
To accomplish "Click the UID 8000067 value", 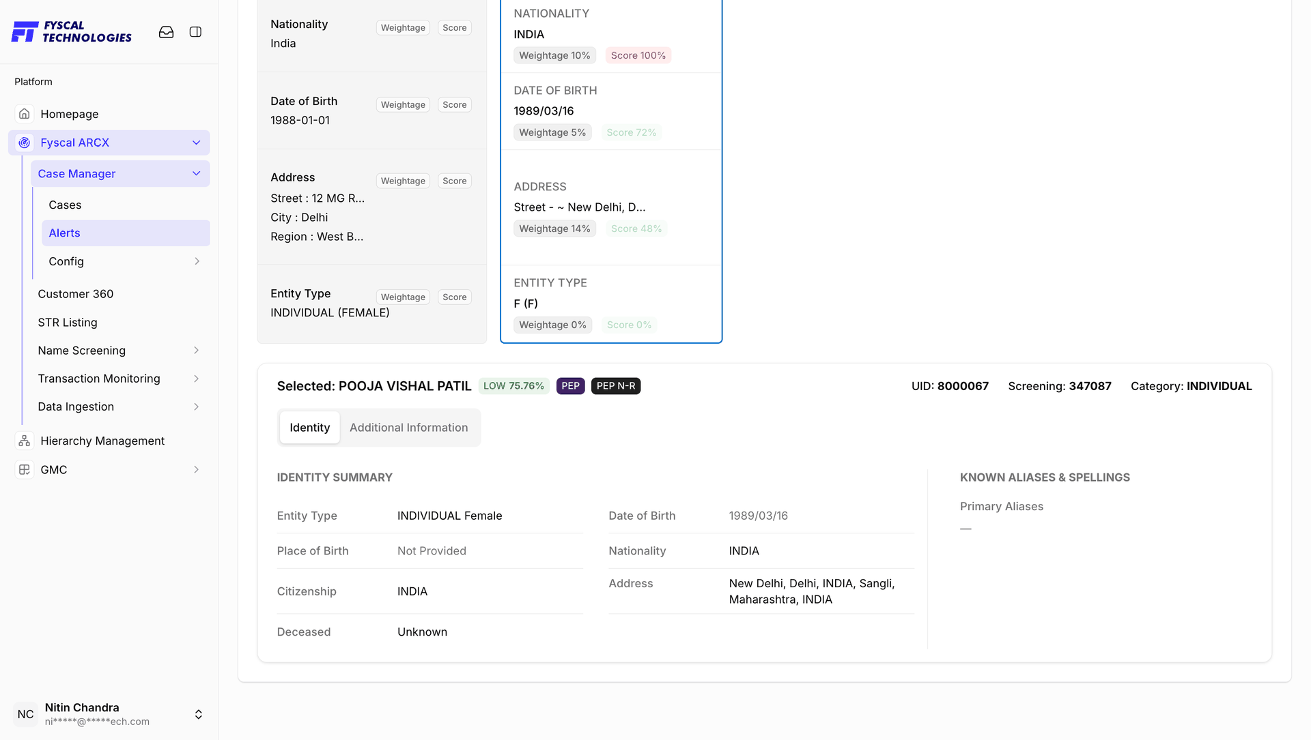I will (963, 386).
